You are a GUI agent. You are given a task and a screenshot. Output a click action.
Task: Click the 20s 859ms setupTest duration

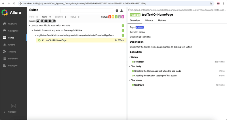[x=220, y=62]
